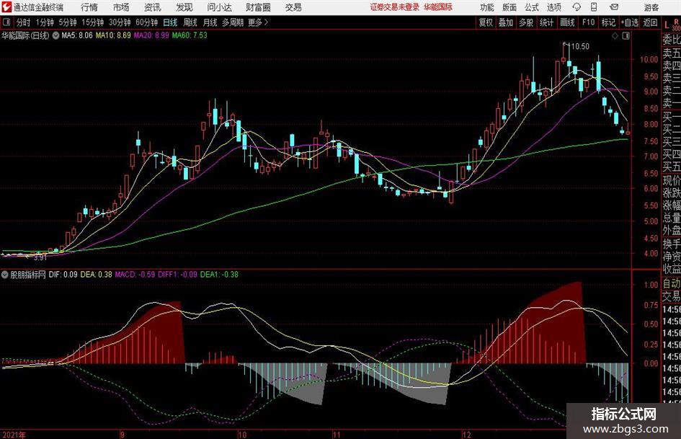Image resolution: width=681 pixels, height=439 pixels.
Task: Switch to the 15分钟 period tab
Action: (x=92, y=22)
